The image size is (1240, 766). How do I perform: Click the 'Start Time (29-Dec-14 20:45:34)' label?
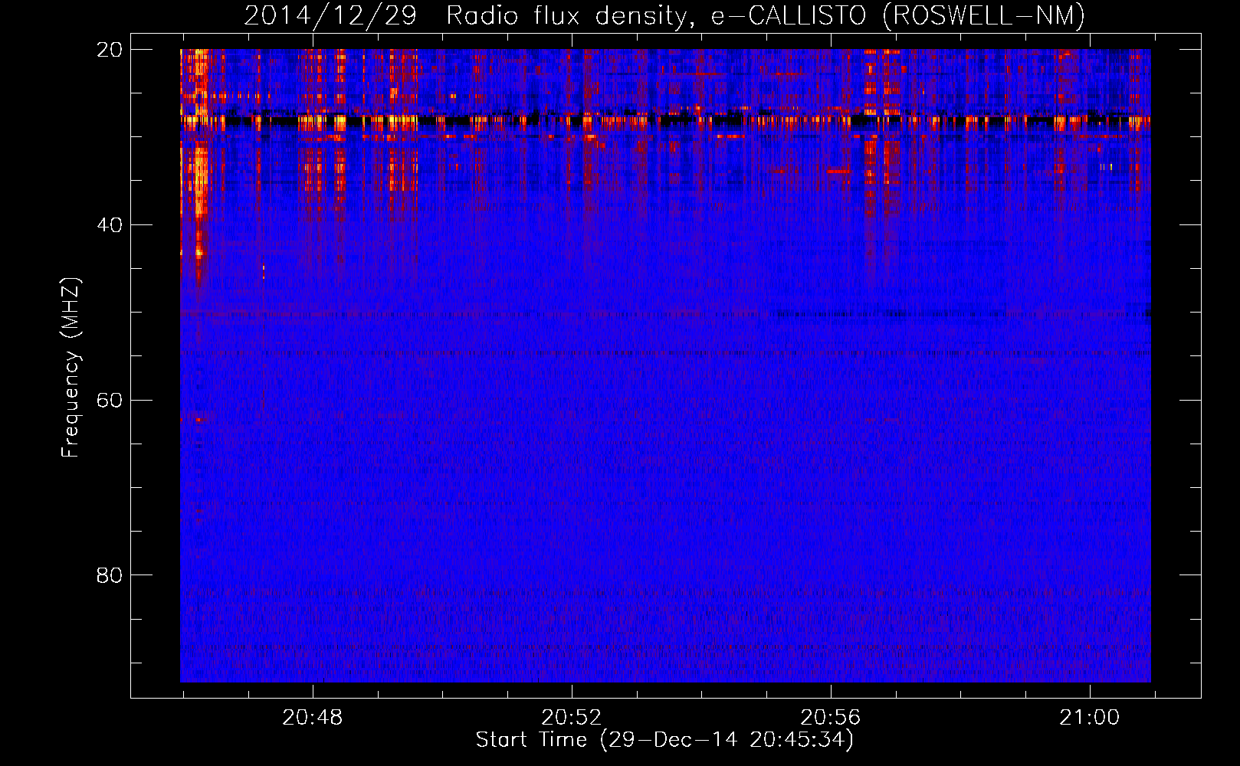664,740
